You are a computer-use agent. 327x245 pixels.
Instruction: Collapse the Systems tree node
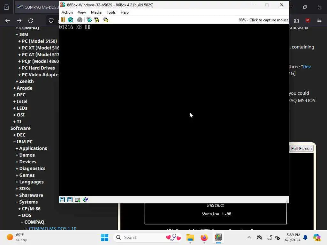[27, 202]
